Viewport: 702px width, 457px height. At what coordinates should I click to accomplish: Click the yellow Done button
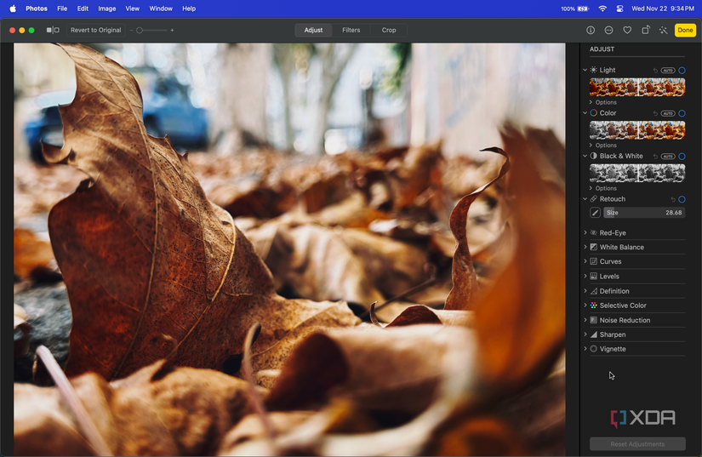click(x=685, y=30)
